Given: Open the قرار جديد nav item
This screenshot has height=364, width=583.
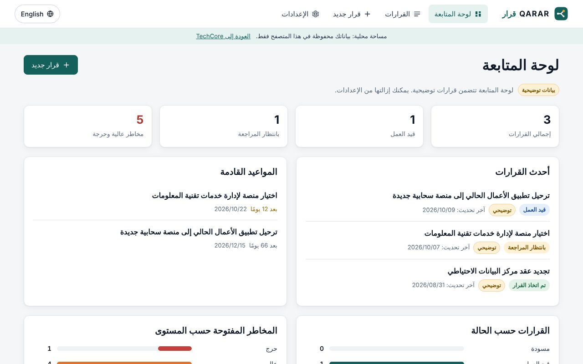Looking at the screenshot, I should (x=352, y=14).
